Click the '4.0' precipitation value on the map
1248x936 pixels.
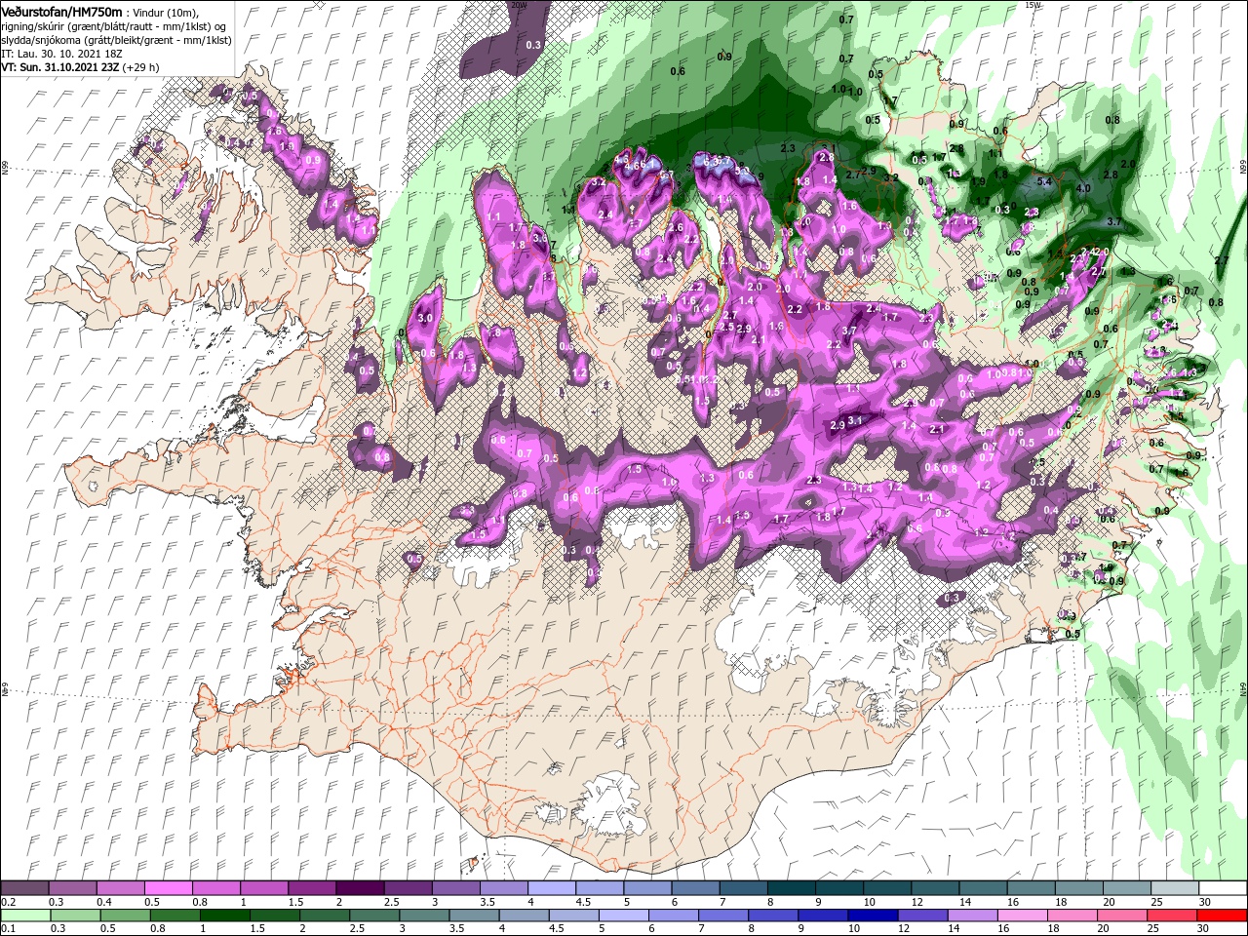(x=1083, y=187)
